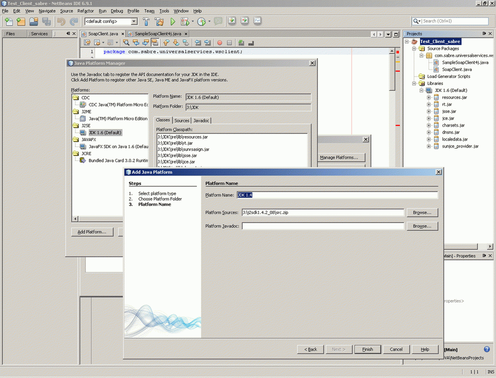The width and height of the screenshot is (496, 378).
Task: Click the editor vertical scrollbar thumb
Action: click(392, 73)
